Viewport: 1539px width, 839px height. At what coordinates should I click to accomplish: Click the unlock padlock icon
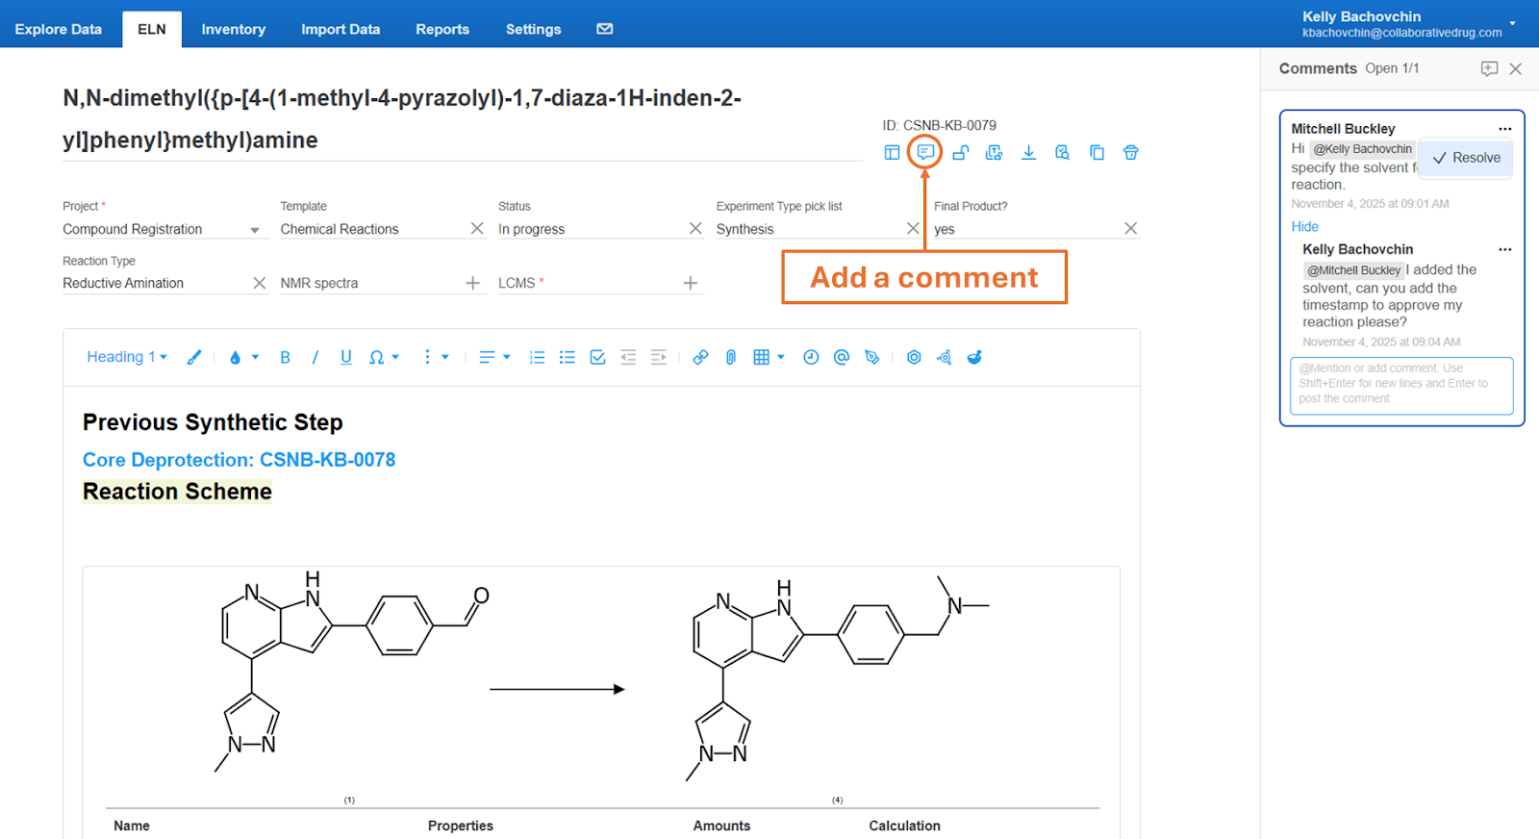(x=960, y=152)
